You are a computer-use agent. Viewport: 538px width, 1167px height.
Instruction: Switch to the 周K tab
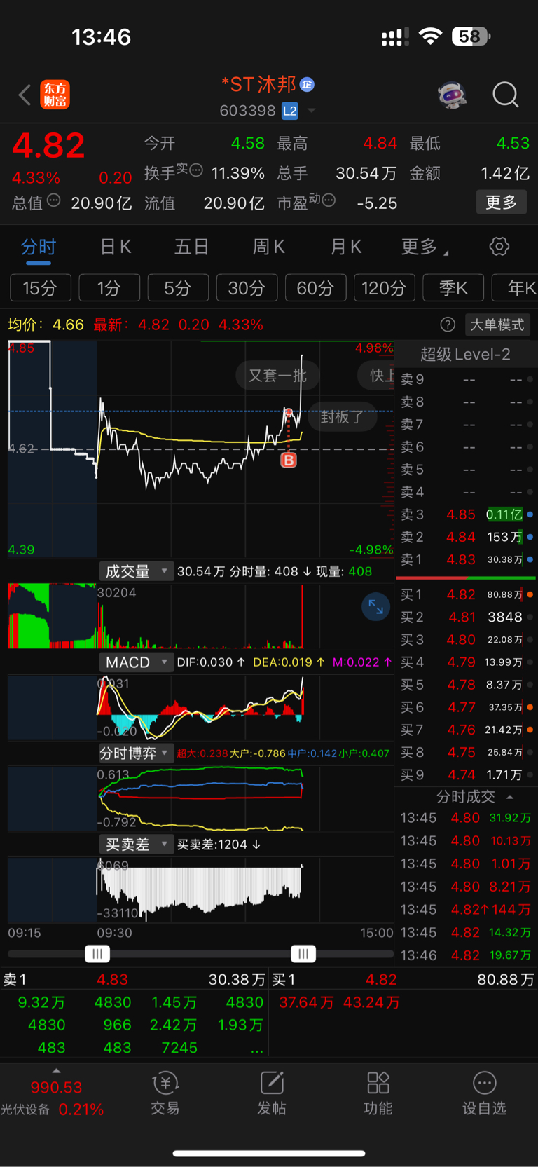click(268, 247)
